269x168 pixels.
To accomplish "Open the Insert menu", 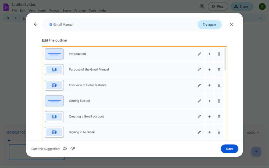I will [42, 10].
